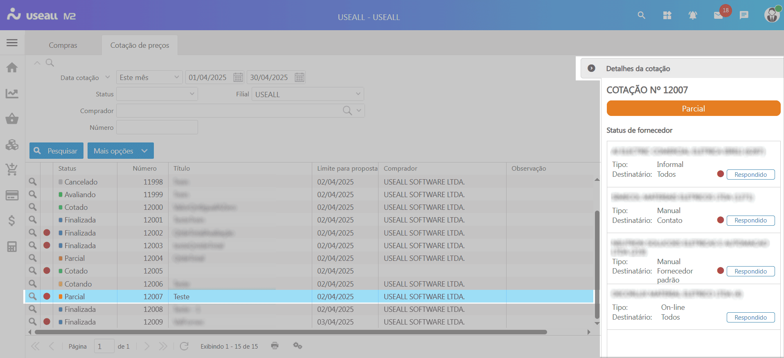
Task: Collapse the Detalhes da cotação panel
Action: point(591,68)
